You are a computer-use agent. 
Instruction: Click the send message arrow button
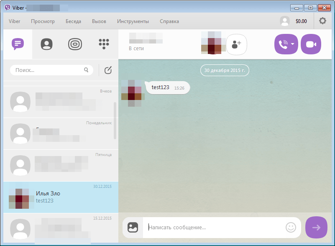pos(316,227)
